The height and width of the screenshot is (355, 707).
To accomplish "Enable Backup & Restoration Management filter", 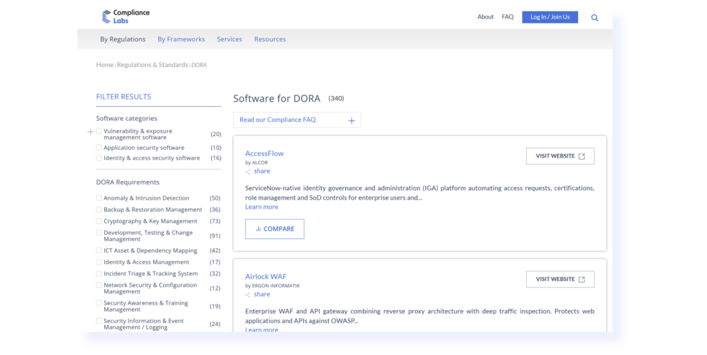I will point(99,210).
